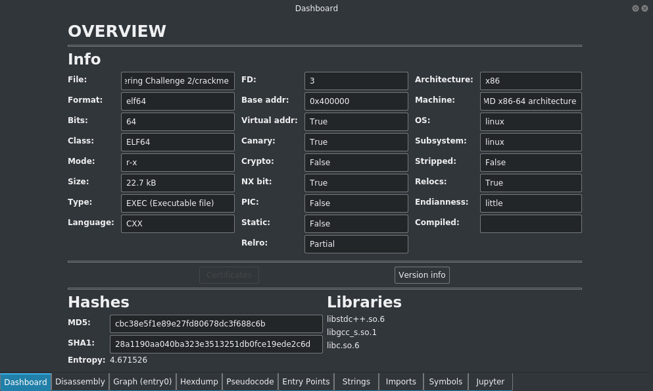Click the PIC value field

tap(356, 203)
